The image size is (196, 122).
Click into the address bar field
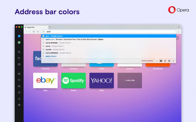[109, 31]
